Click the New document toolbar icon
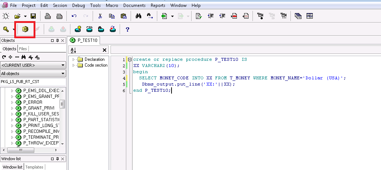The width and height of the screenshot is (381, 170). [x=5, y=16]
